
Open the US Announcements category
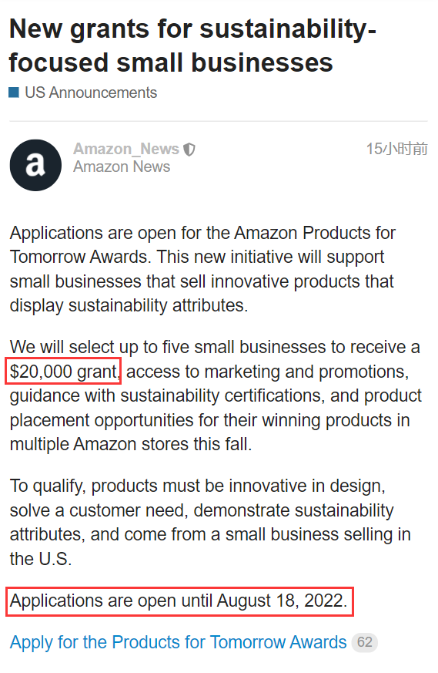(x=91, y=93)
